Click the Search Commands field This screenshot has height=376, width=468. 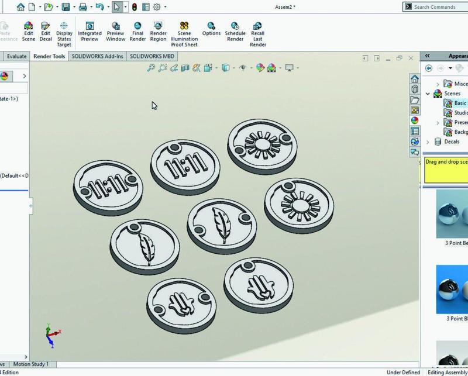click(x=435, y=7)
